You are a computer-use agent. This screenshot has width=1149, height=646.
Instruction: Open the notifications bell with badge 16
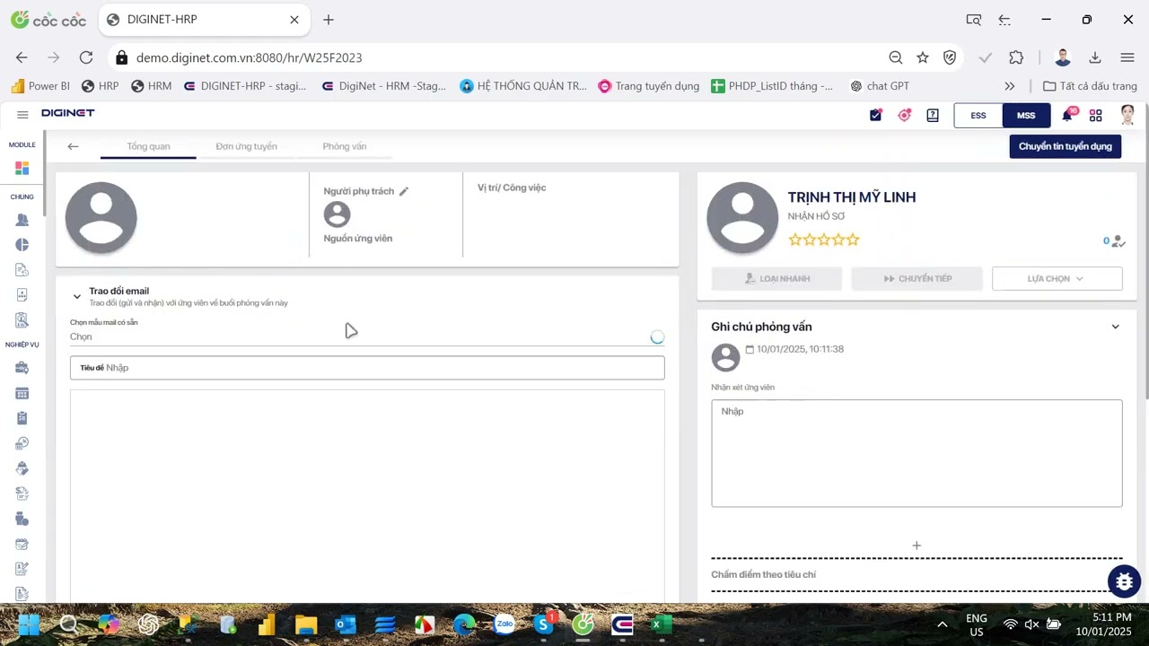pyautogui.click(x=1068, y=115)
